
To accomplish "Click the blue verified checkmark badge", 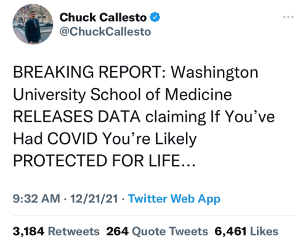I will click(x=155, y=17).
